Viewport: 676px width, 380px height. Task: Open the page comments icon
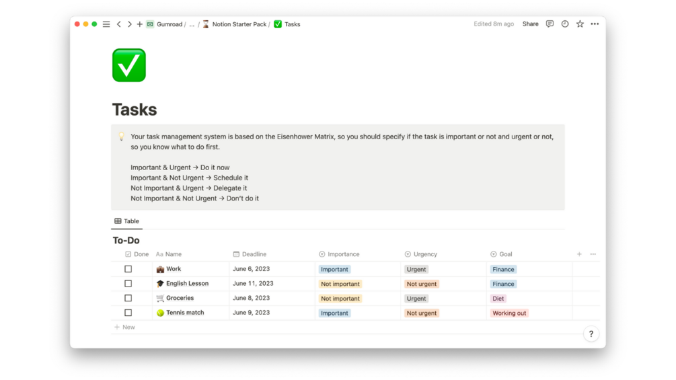click(x=550, y=24)
